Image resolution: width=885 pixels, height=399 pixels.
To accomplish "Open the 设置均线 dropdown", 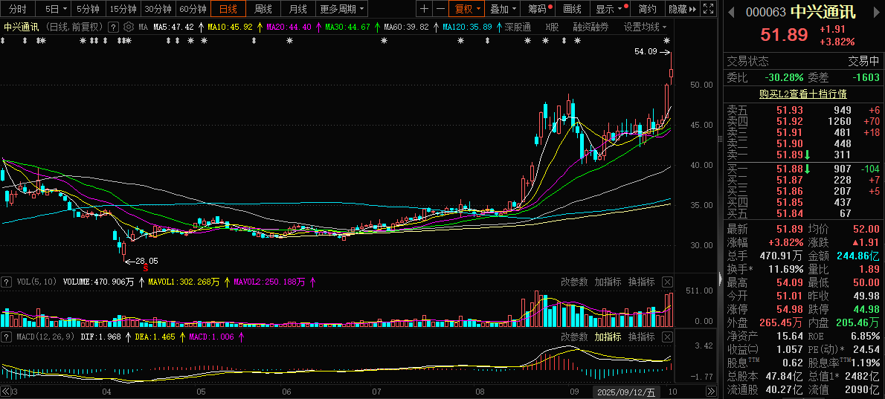I will 645,27.
